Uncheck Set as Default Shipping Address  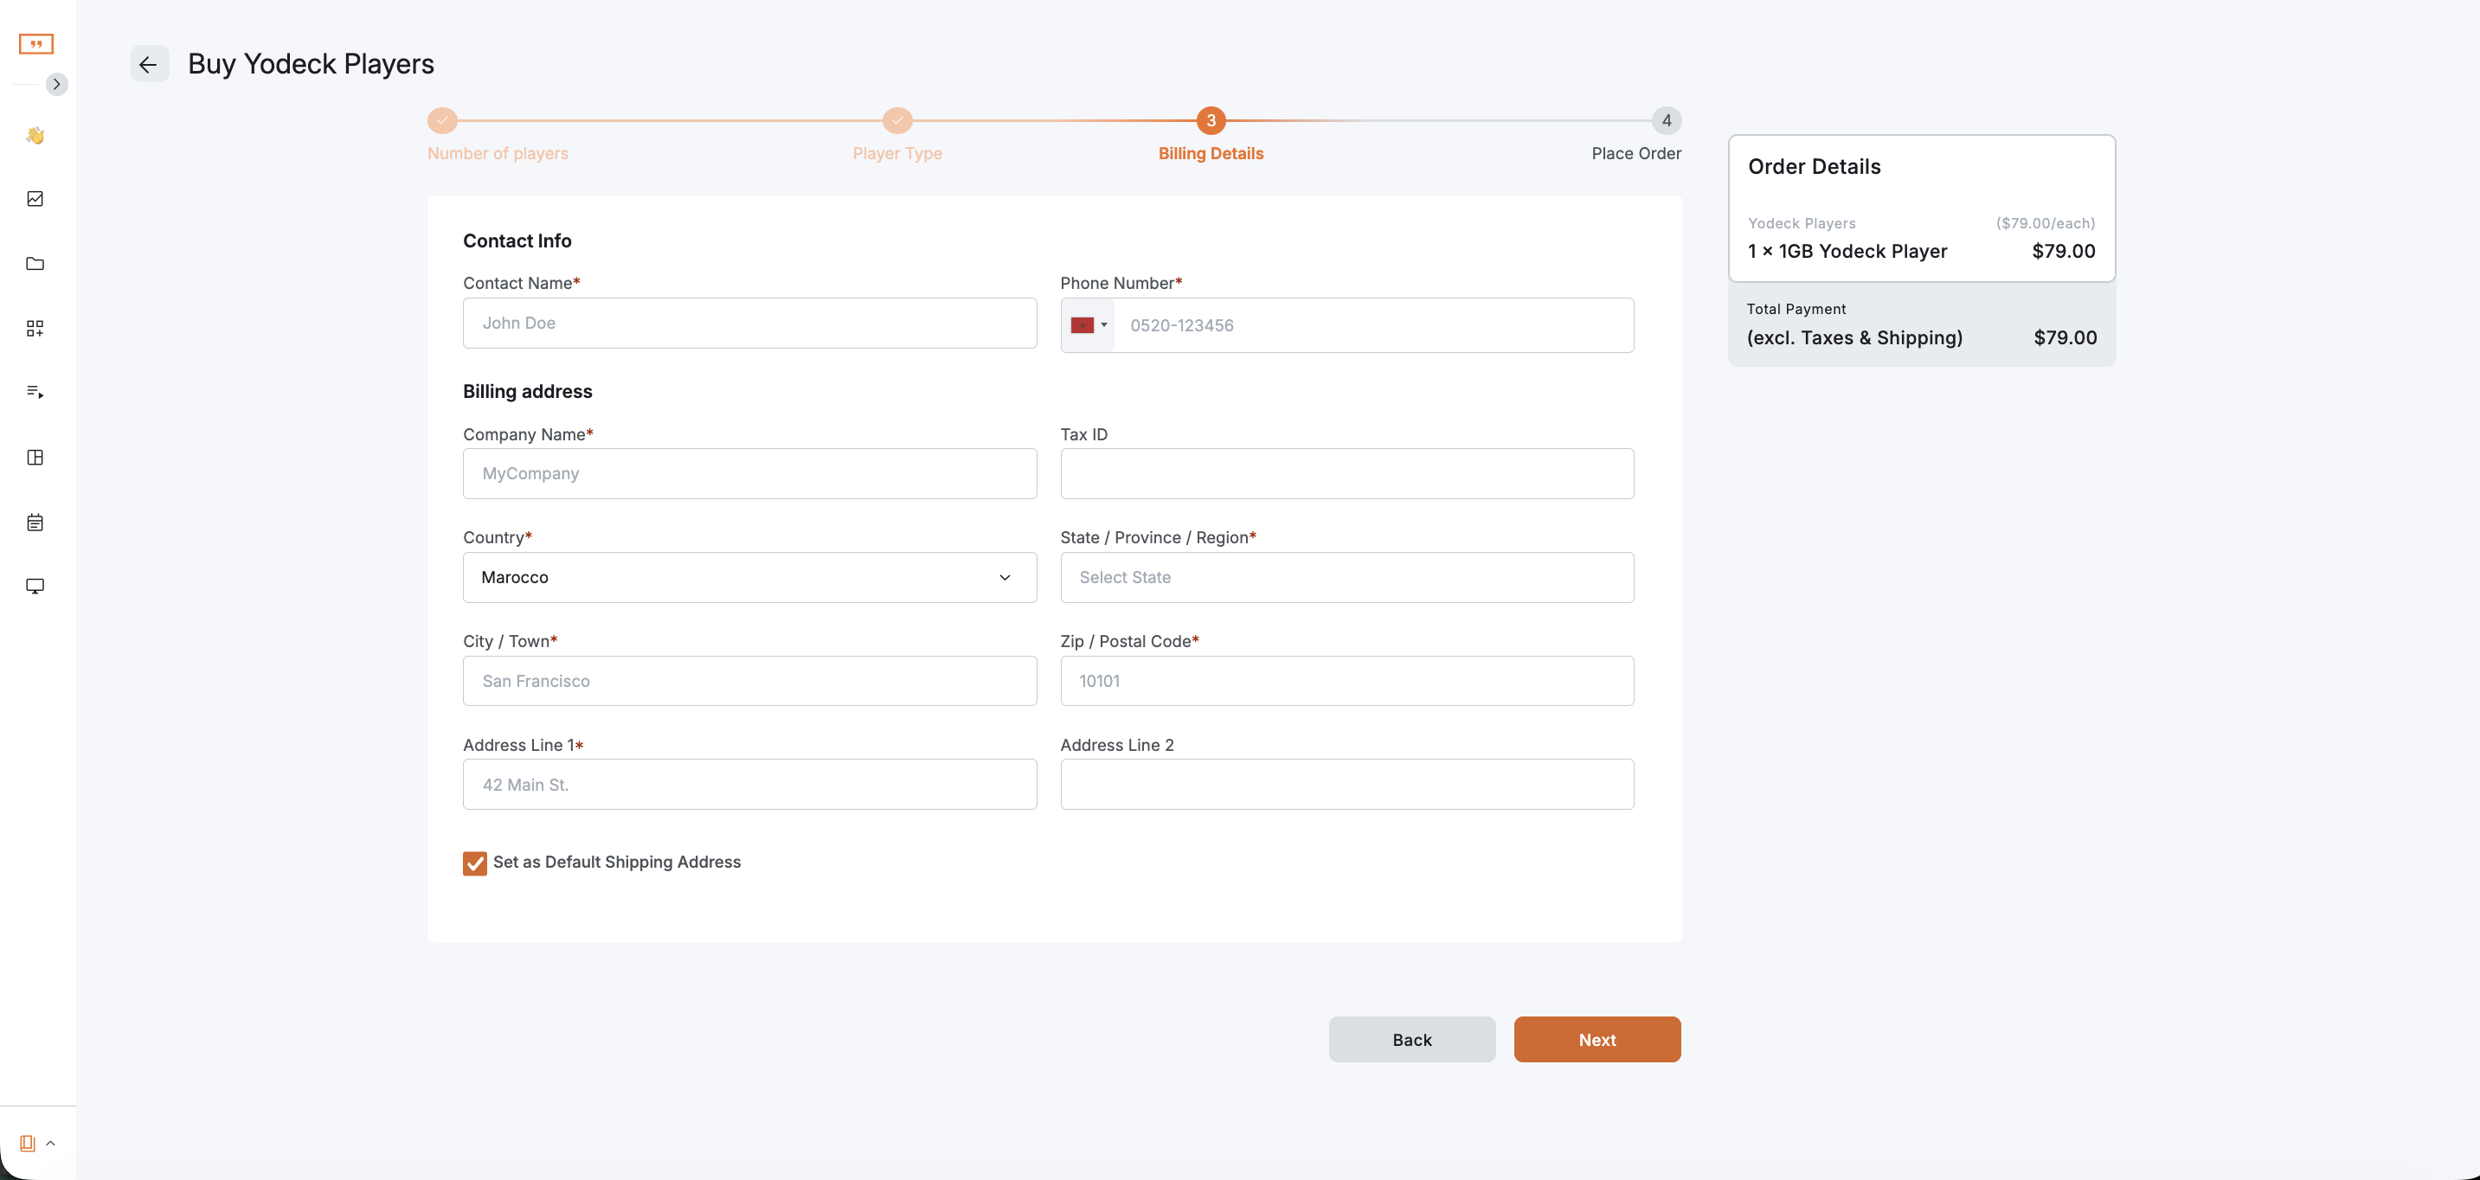point(475,863)
